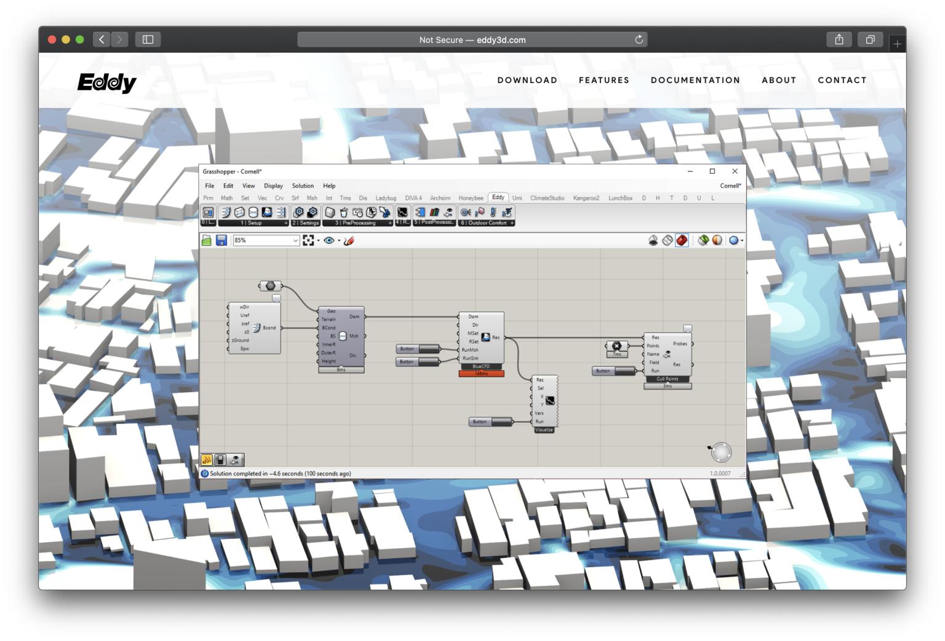The image size is (945, 641).
Task: Open the 85% zoom level combo box
Action: 266,240
